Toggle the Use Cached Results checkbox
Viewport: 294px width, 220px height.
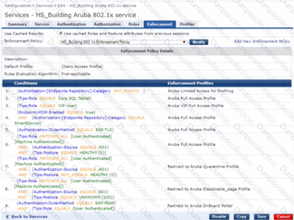click(x=61, y=33)
